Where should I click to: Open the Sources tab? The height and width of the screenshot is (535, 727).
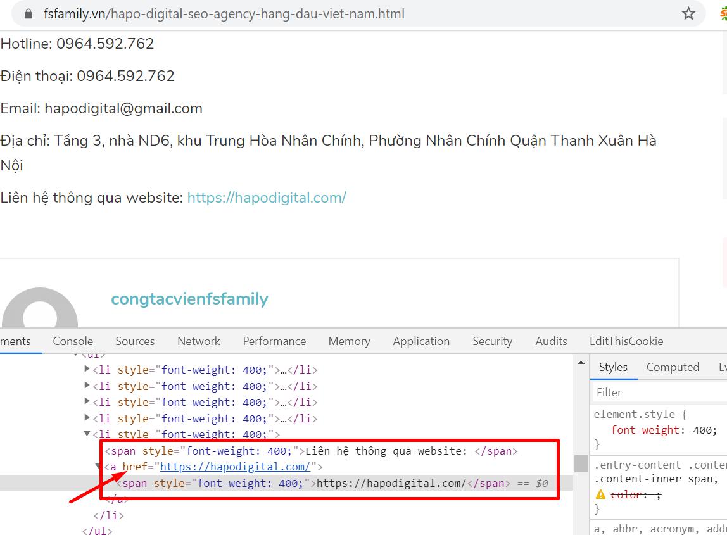135,341
